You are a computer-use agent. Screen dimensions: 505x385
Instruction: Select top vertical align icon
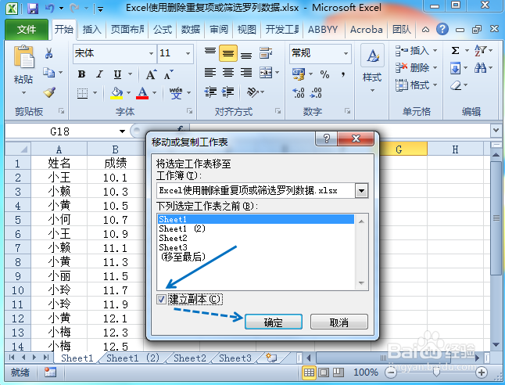click(x=210, y=53)
